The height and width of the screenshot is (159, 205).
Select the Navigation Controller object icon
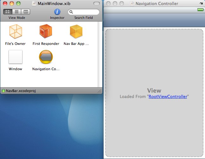click(46, 57)
